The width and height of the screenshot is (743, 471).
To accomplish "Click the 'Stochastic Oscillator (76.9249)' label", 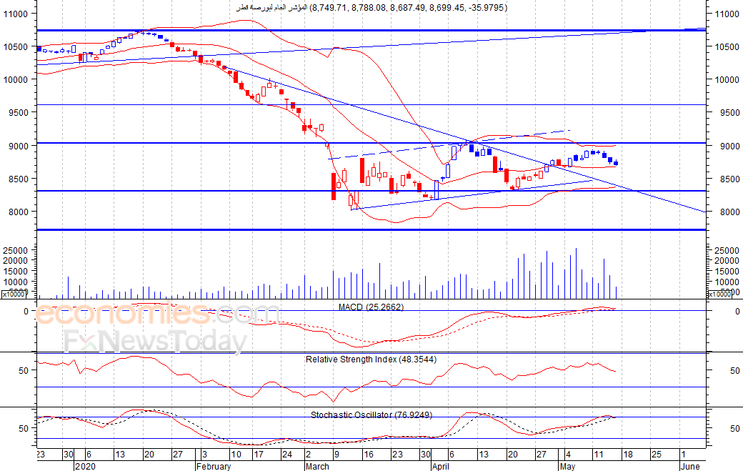I will 371,415.
